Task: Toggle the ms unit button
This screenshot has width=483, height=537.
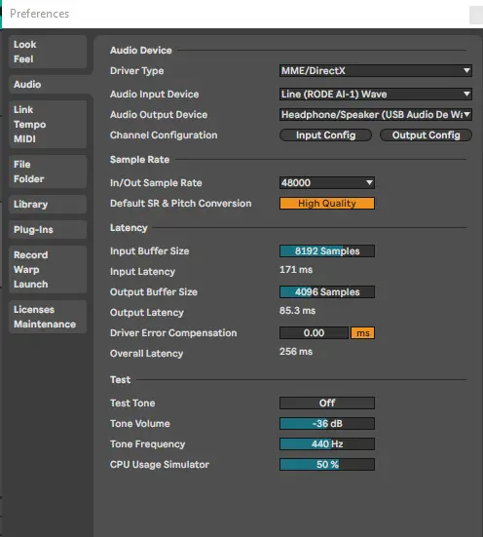Action: (363, 333)
